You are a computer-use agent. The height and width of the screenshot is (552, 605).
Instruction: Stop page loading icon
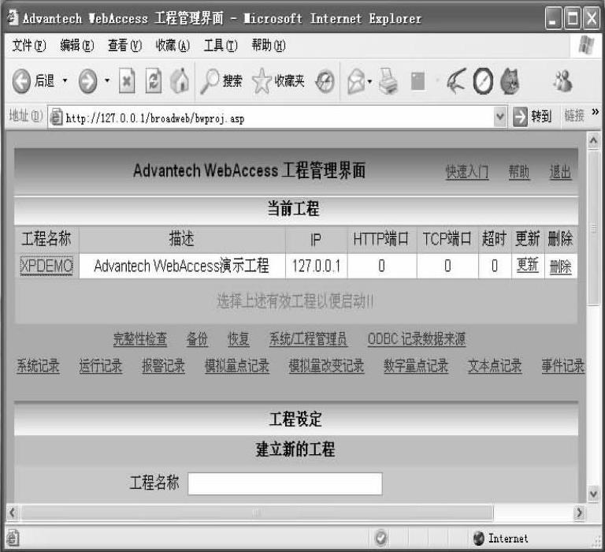coord(127,81)
